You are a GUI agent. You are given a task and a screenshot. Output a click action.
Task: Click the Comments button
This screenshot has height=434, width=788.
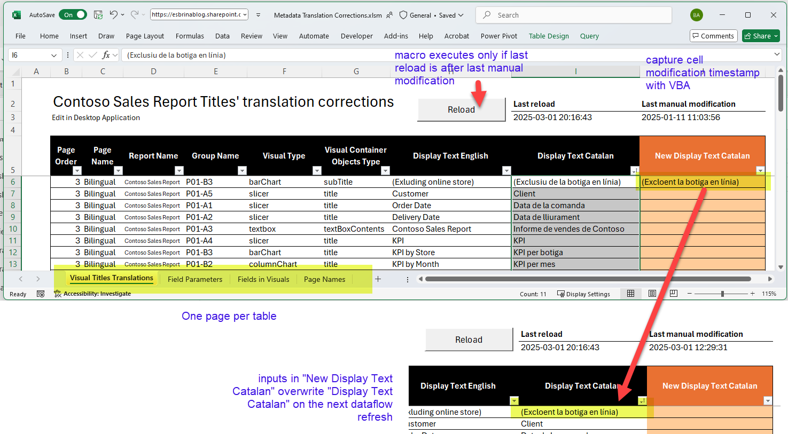[713, 36]
